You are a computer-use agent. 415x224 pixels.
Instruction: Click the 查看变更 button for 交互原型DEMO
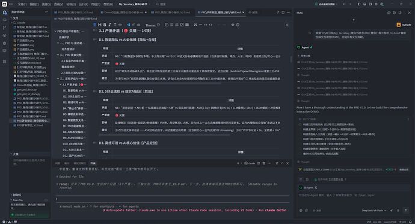tap(404, 170)
